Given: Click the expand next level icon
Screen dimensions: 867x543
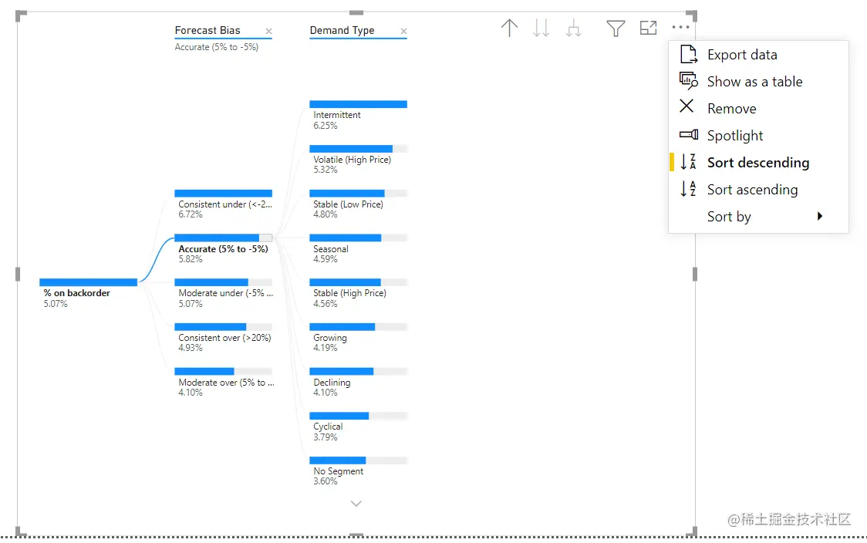Looking at the screenshot, I should point(573,28).
